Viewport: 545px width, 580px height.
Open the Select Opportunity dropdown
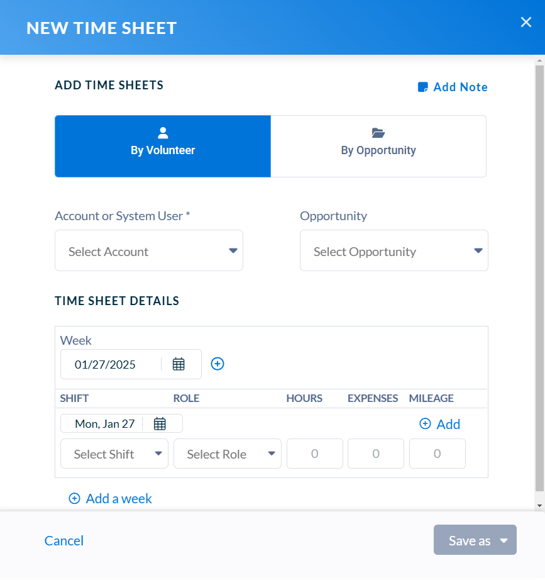pyautogui.click(x=394, y=250)
